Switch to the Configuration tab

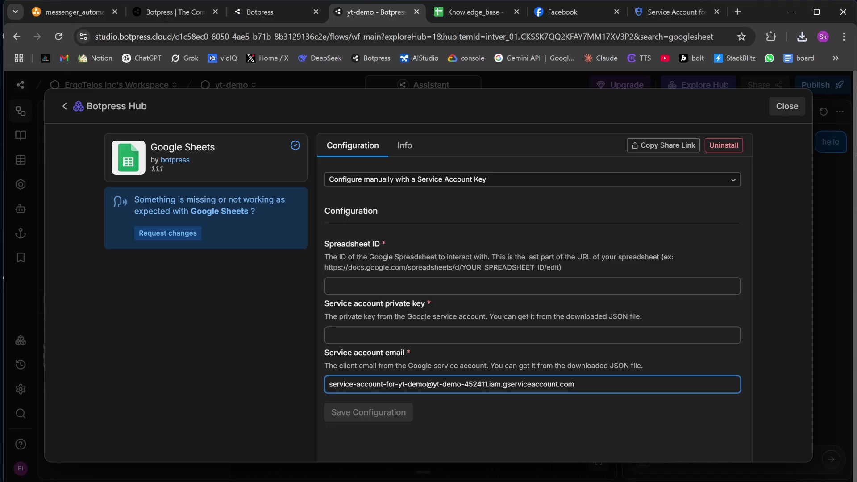pyautogui.click(x=353, y=145)
